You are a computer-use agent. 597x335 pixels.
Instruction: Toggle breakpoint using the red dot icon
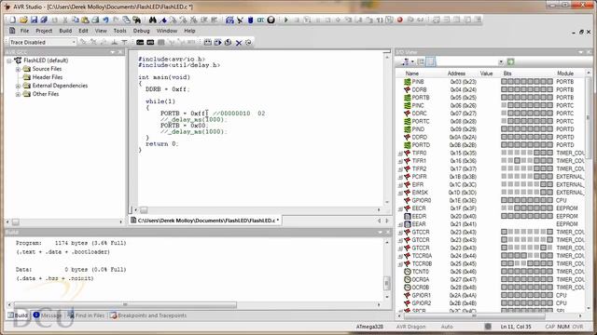click(x=400, y=20)
